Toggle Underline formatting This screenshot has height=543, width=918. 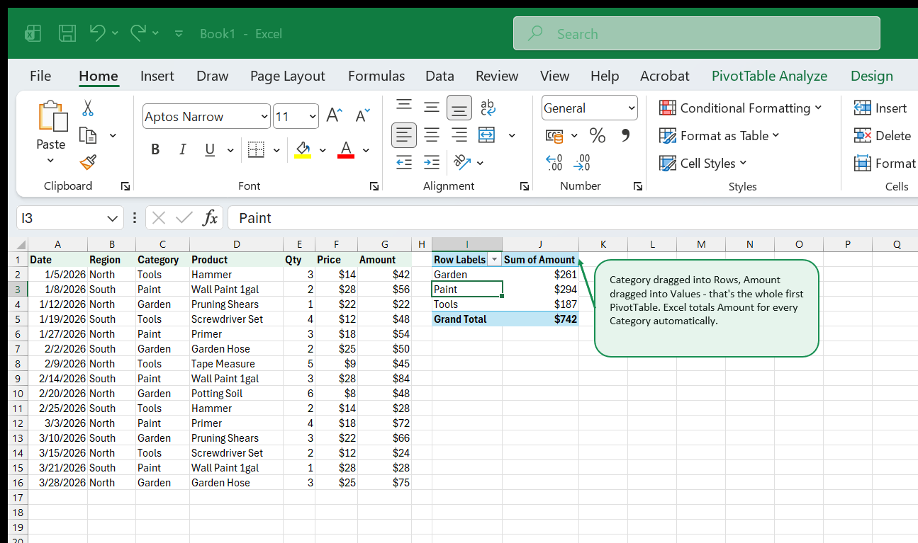pos(210,149)
